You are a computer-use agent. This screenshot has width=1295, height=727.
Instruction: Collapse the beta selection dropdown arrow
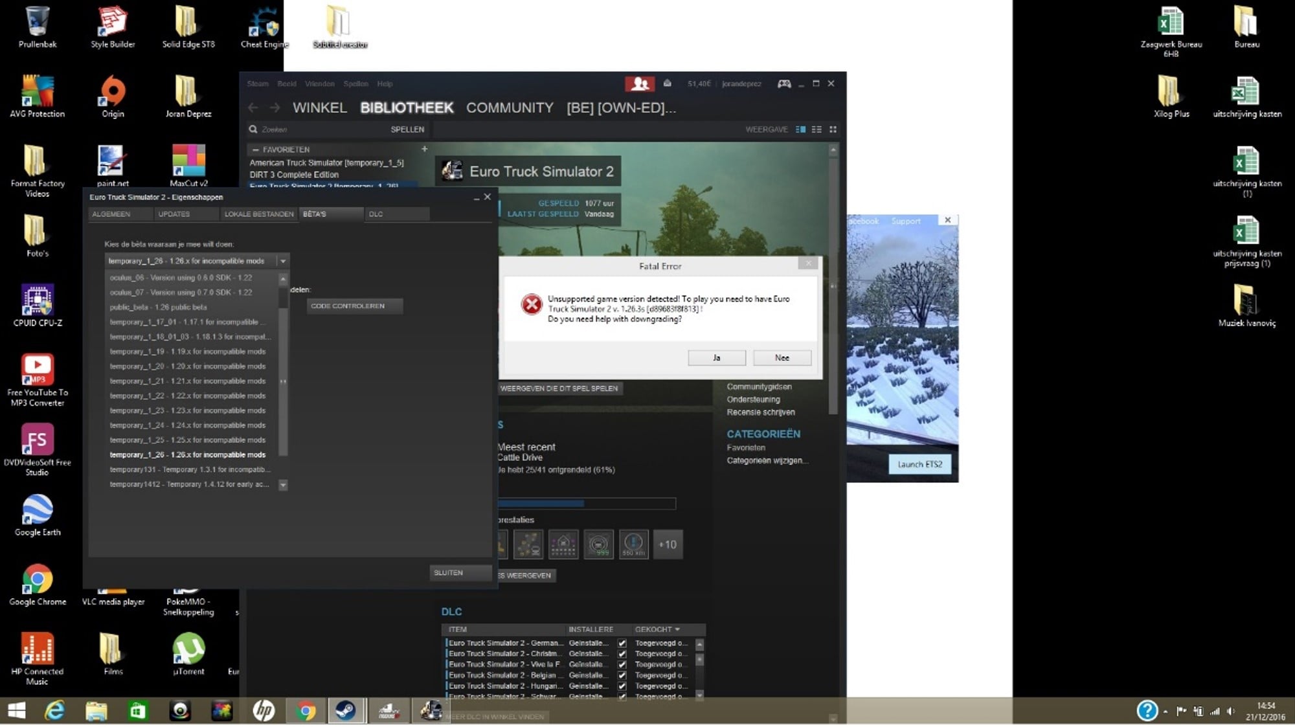click(x=283, y=261)
